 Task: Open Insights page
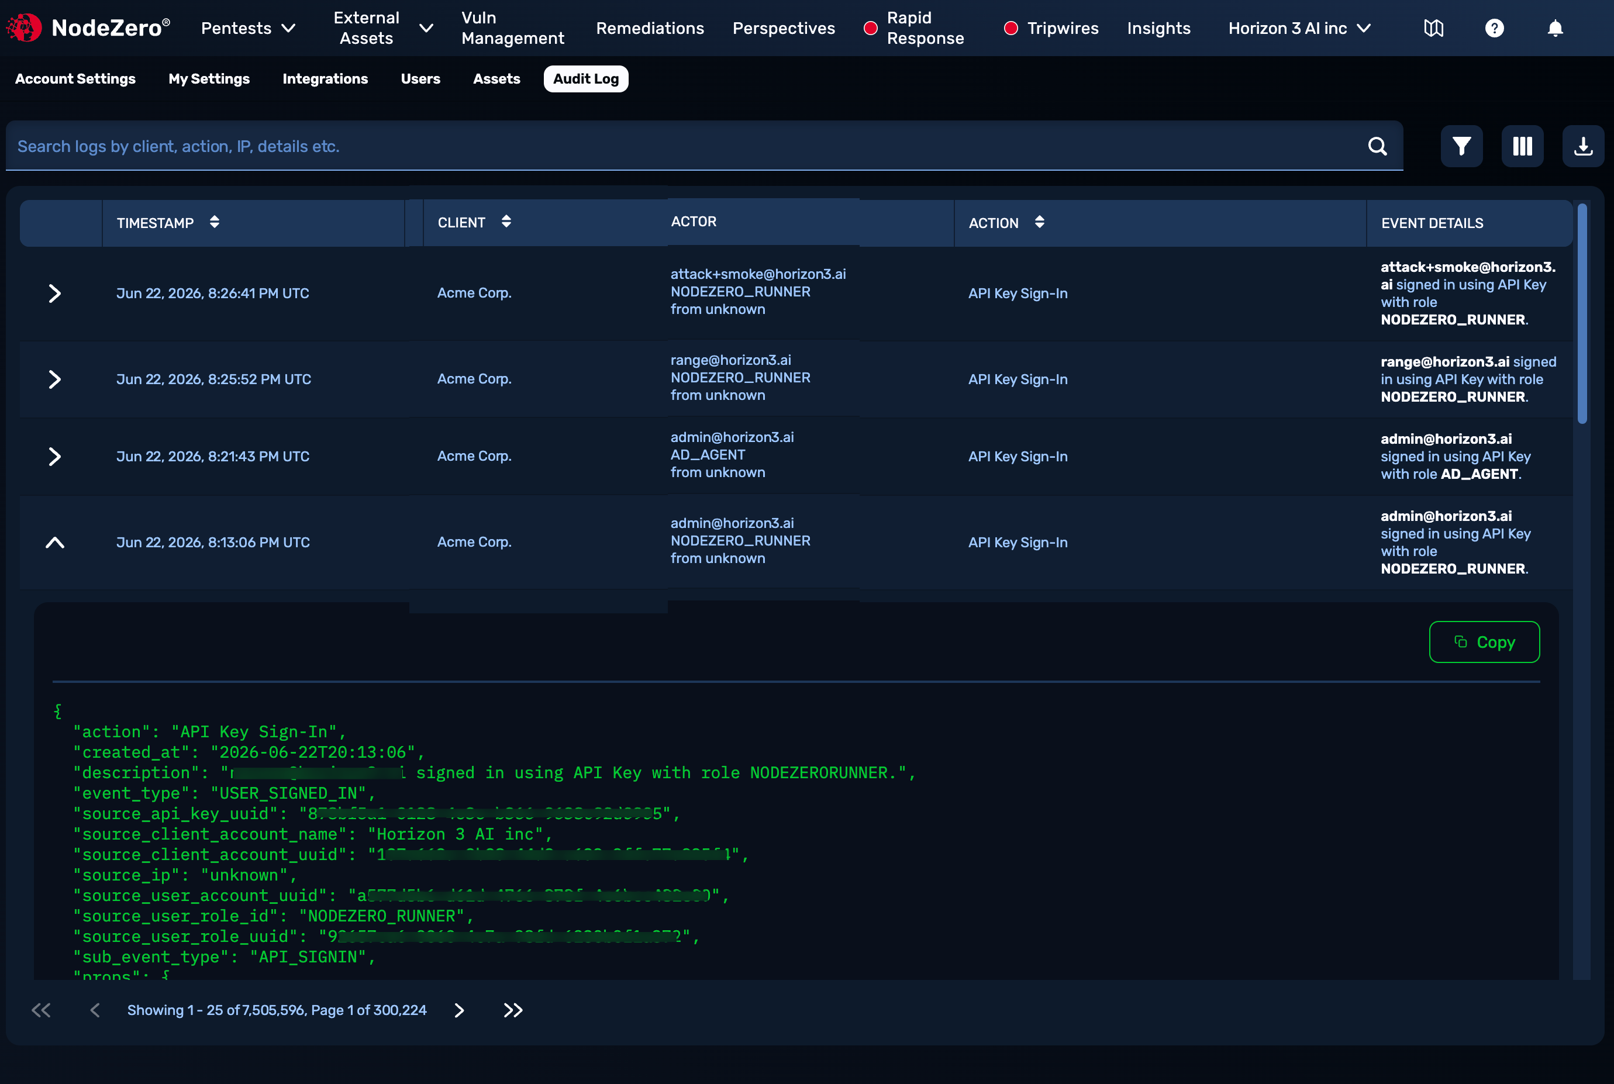pyautogui.click(x=1158, y=28)
